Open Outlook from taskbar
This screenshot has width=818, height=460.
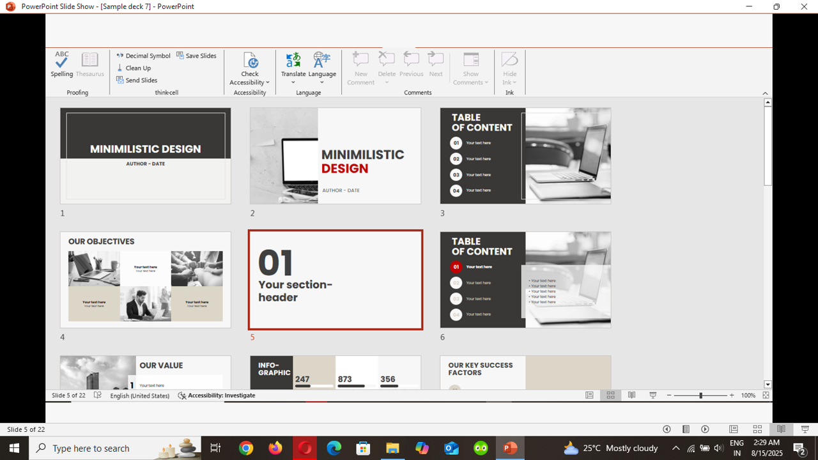pos(451,448)
